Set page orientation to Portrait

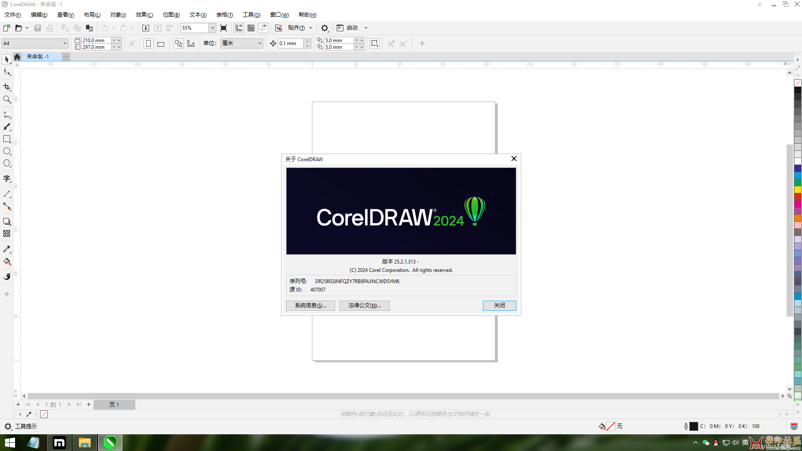[148, 43]
